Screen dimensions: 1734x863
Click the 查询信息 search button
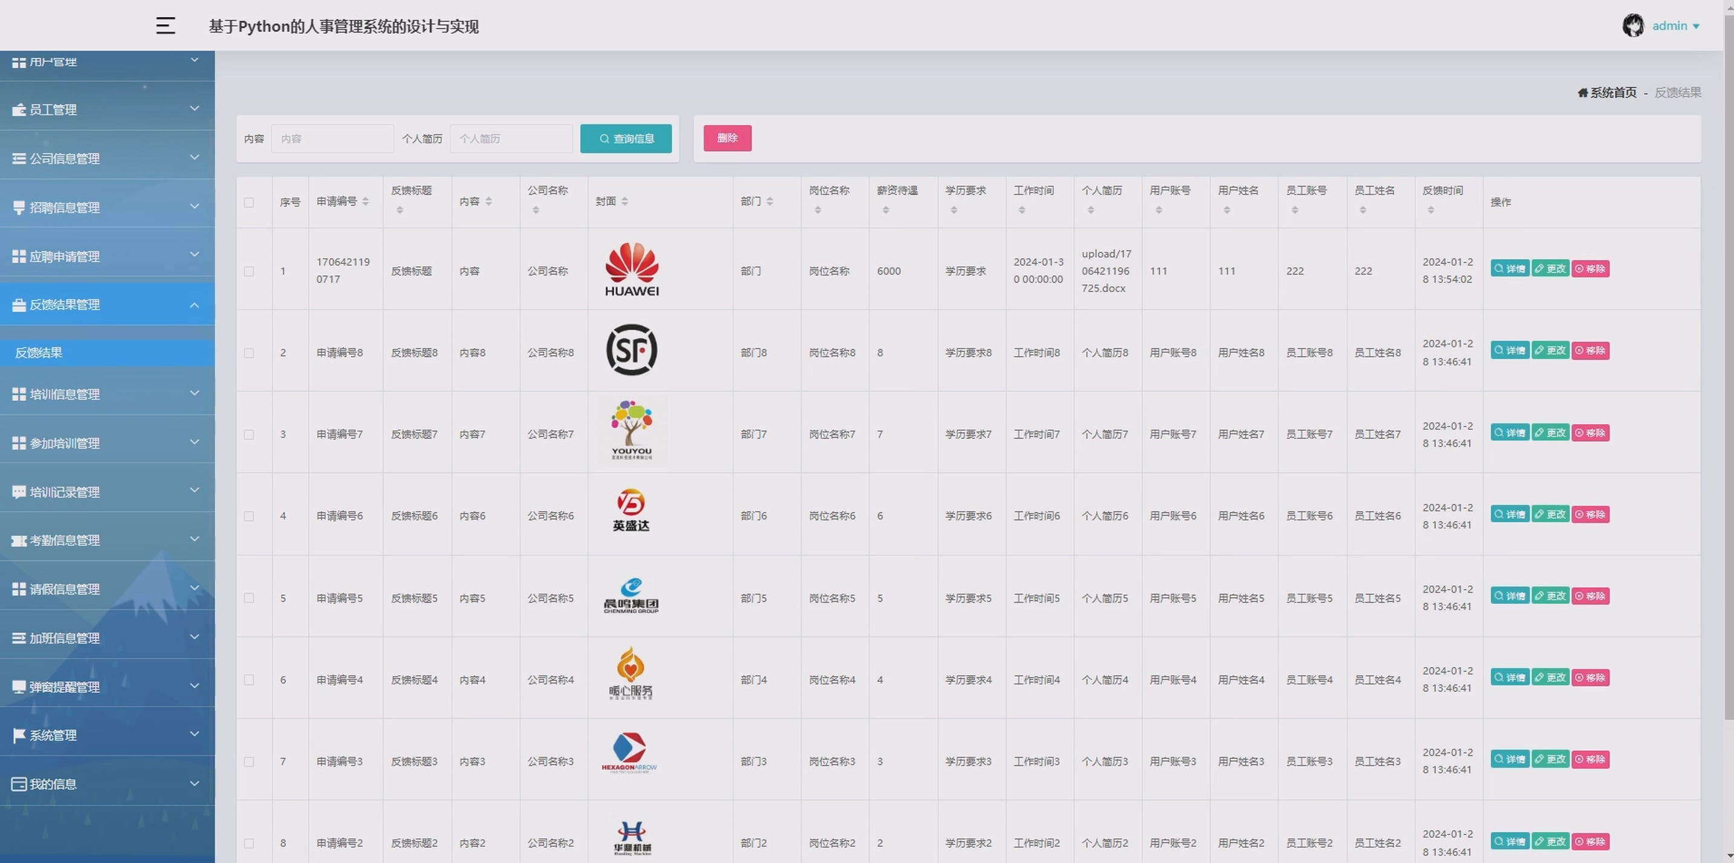coord(626,138)
